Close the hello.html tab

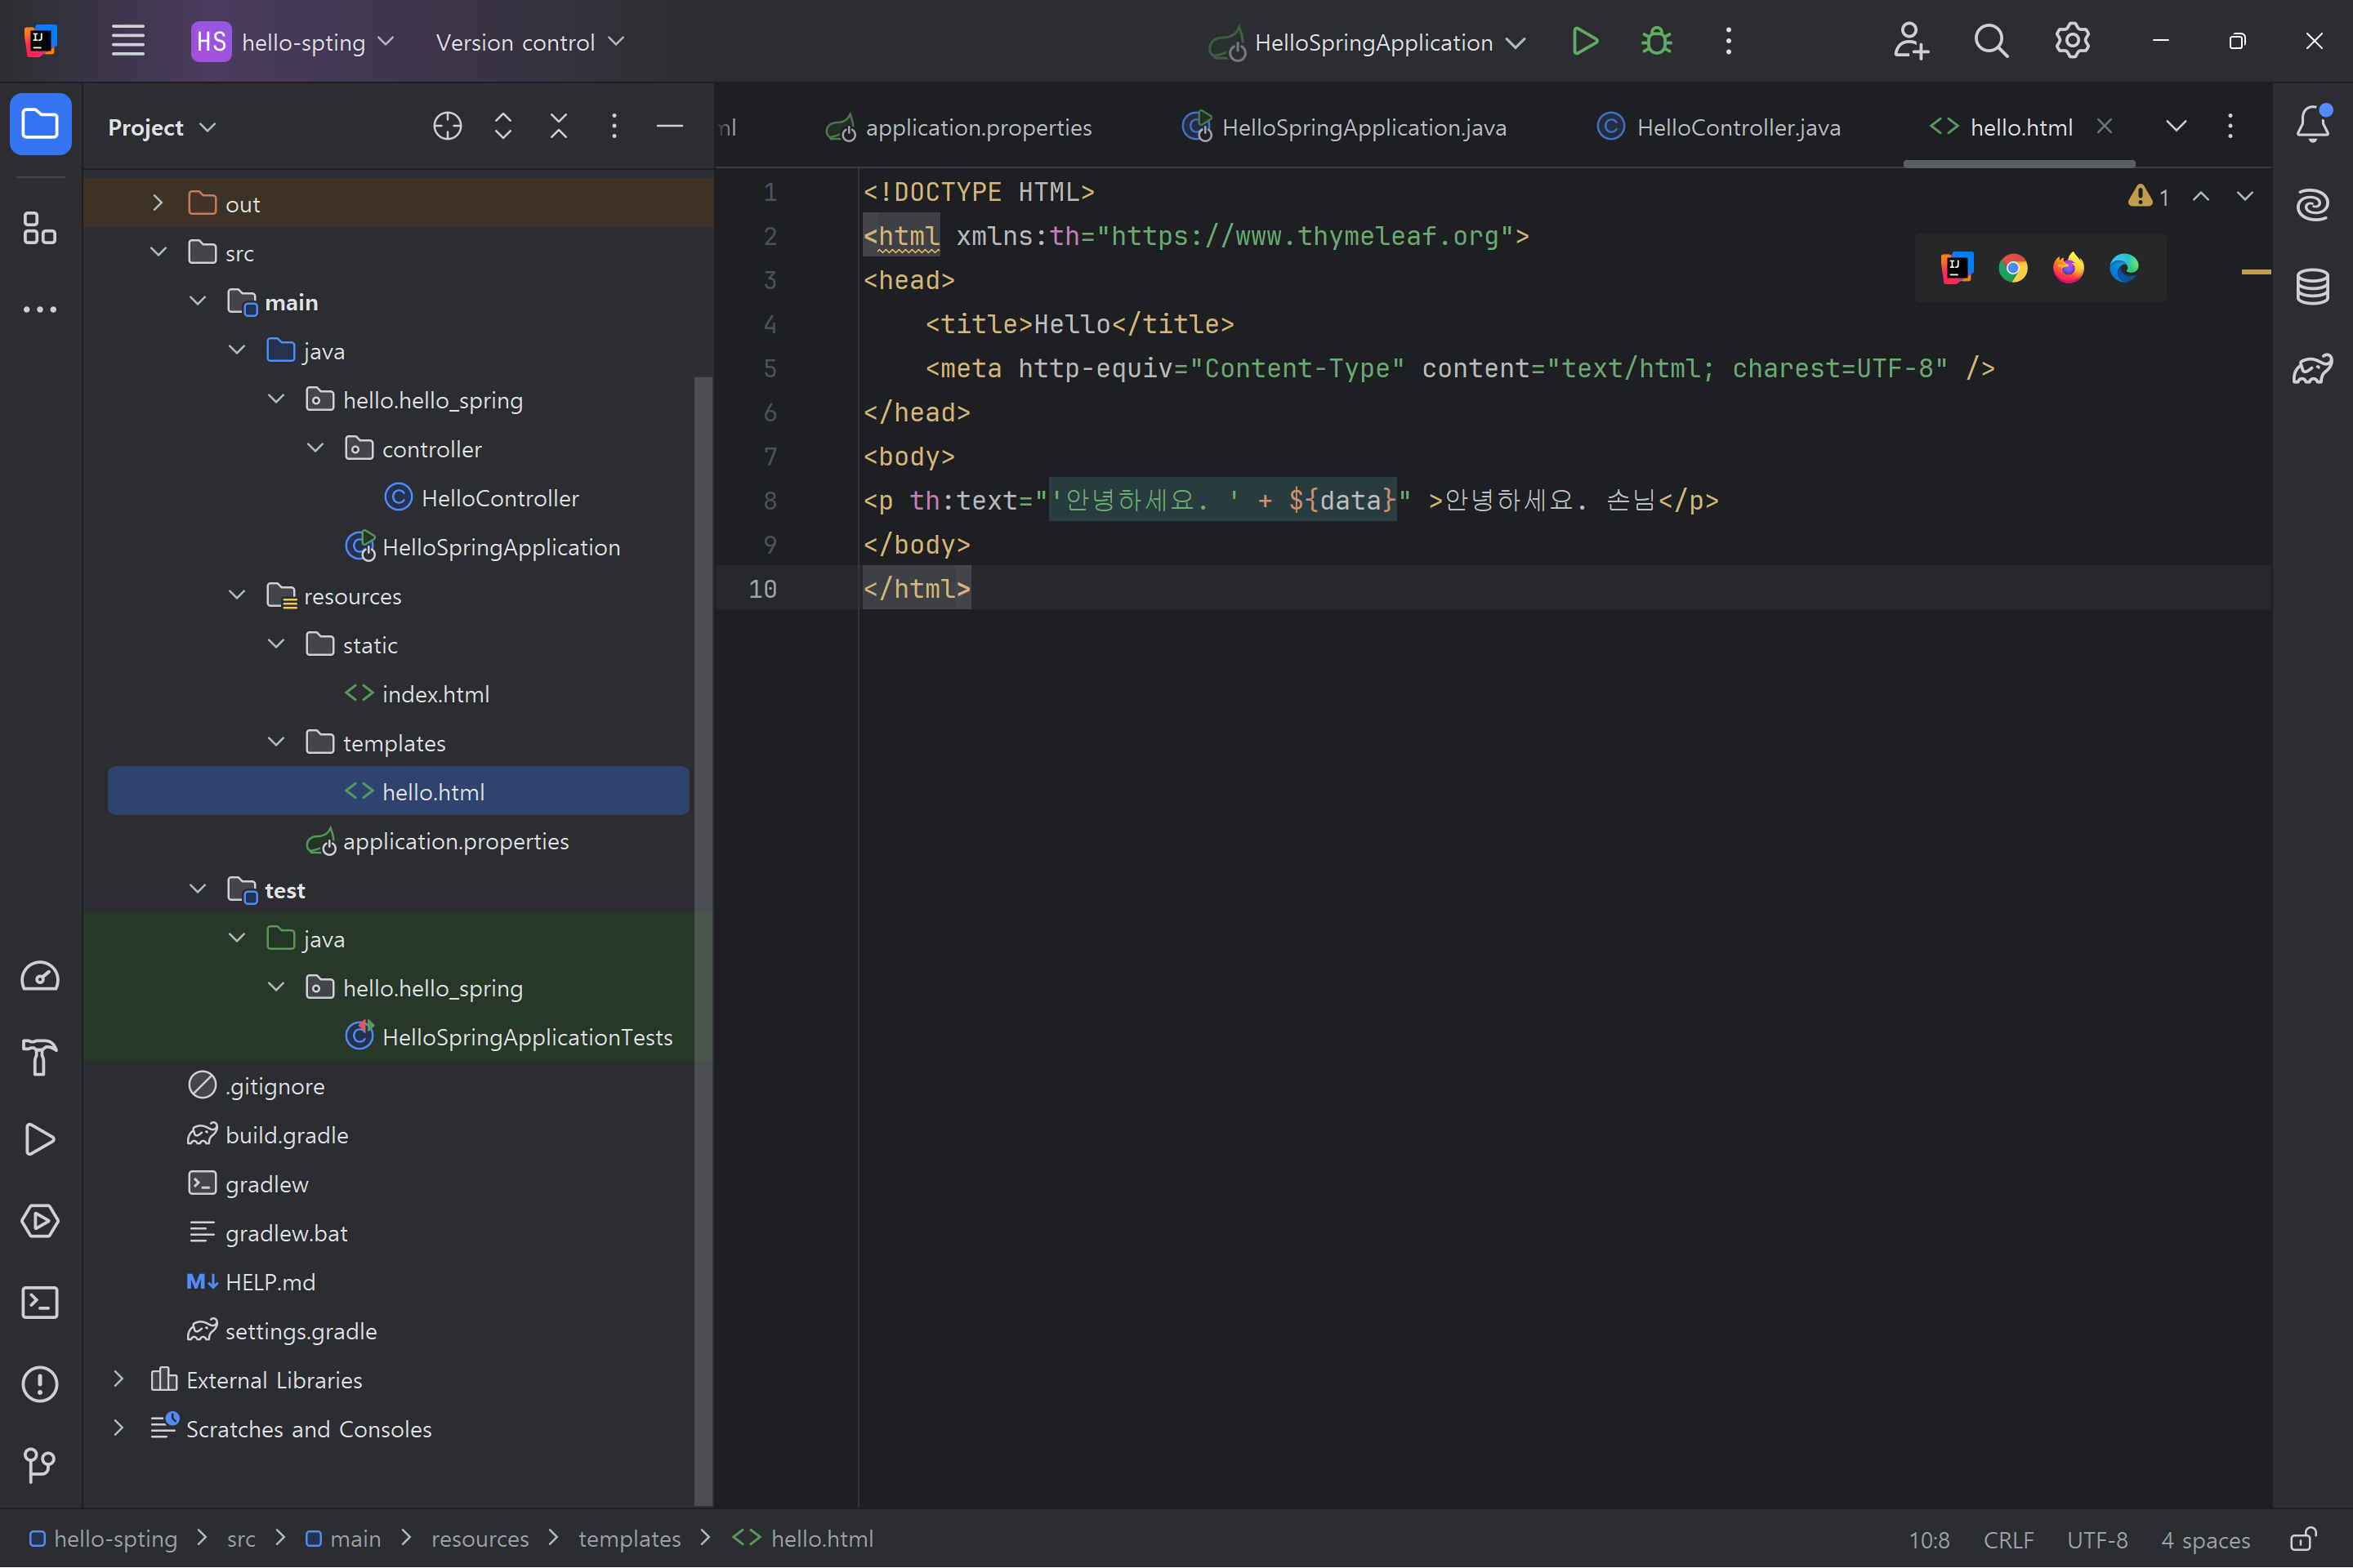click(2105, 126)
